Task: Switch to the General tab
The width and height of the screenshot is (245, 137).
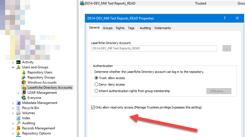Action: coord(94,27)
